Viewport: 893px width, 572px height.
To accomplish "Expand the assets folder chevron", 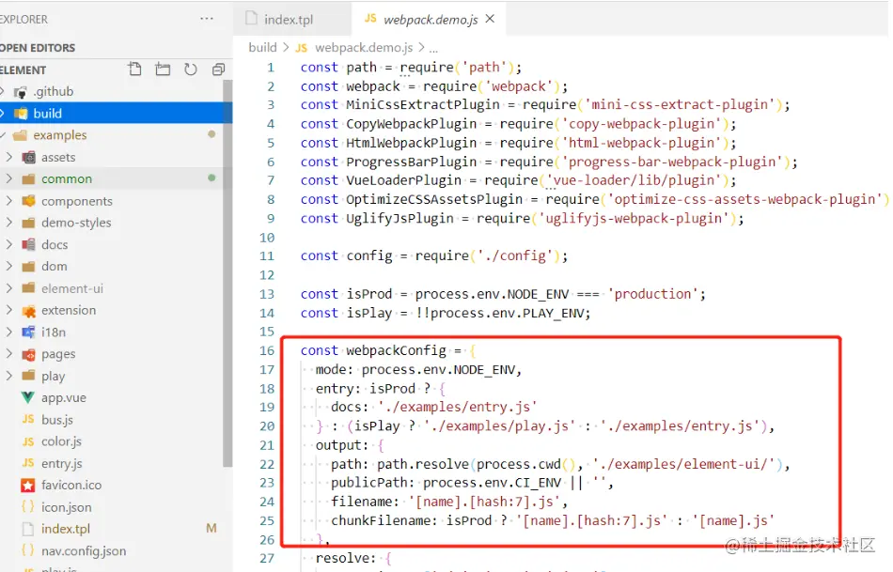I will click(8, 157).
